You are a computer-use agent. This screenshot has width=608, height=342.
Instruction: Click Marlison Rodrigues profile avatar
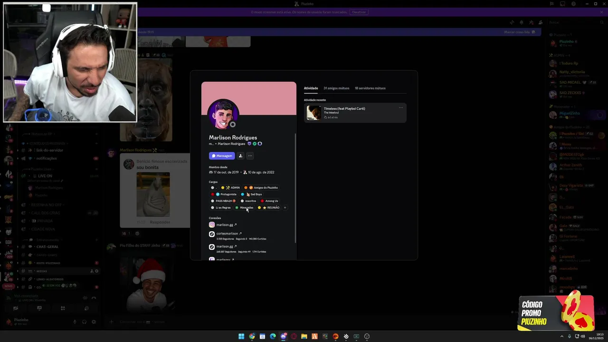coord(223,114)
